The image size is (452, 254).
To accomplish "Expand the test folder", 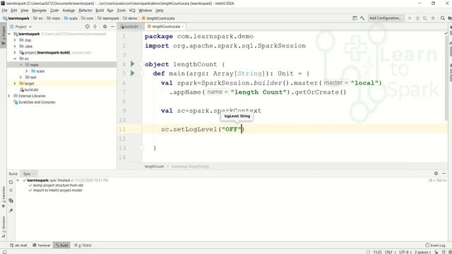I will pos(20,77).
